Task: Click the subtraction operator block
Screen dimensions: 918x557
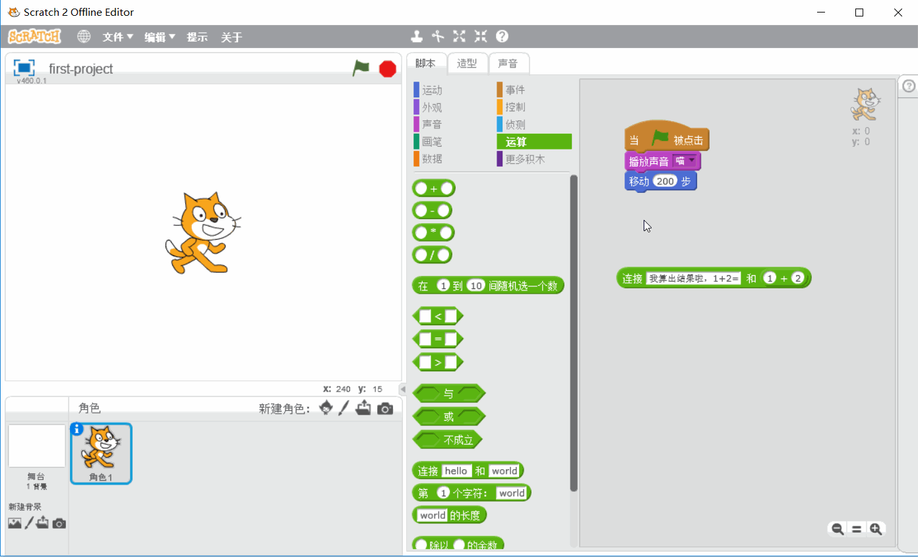Action: (x=432, y=211)
